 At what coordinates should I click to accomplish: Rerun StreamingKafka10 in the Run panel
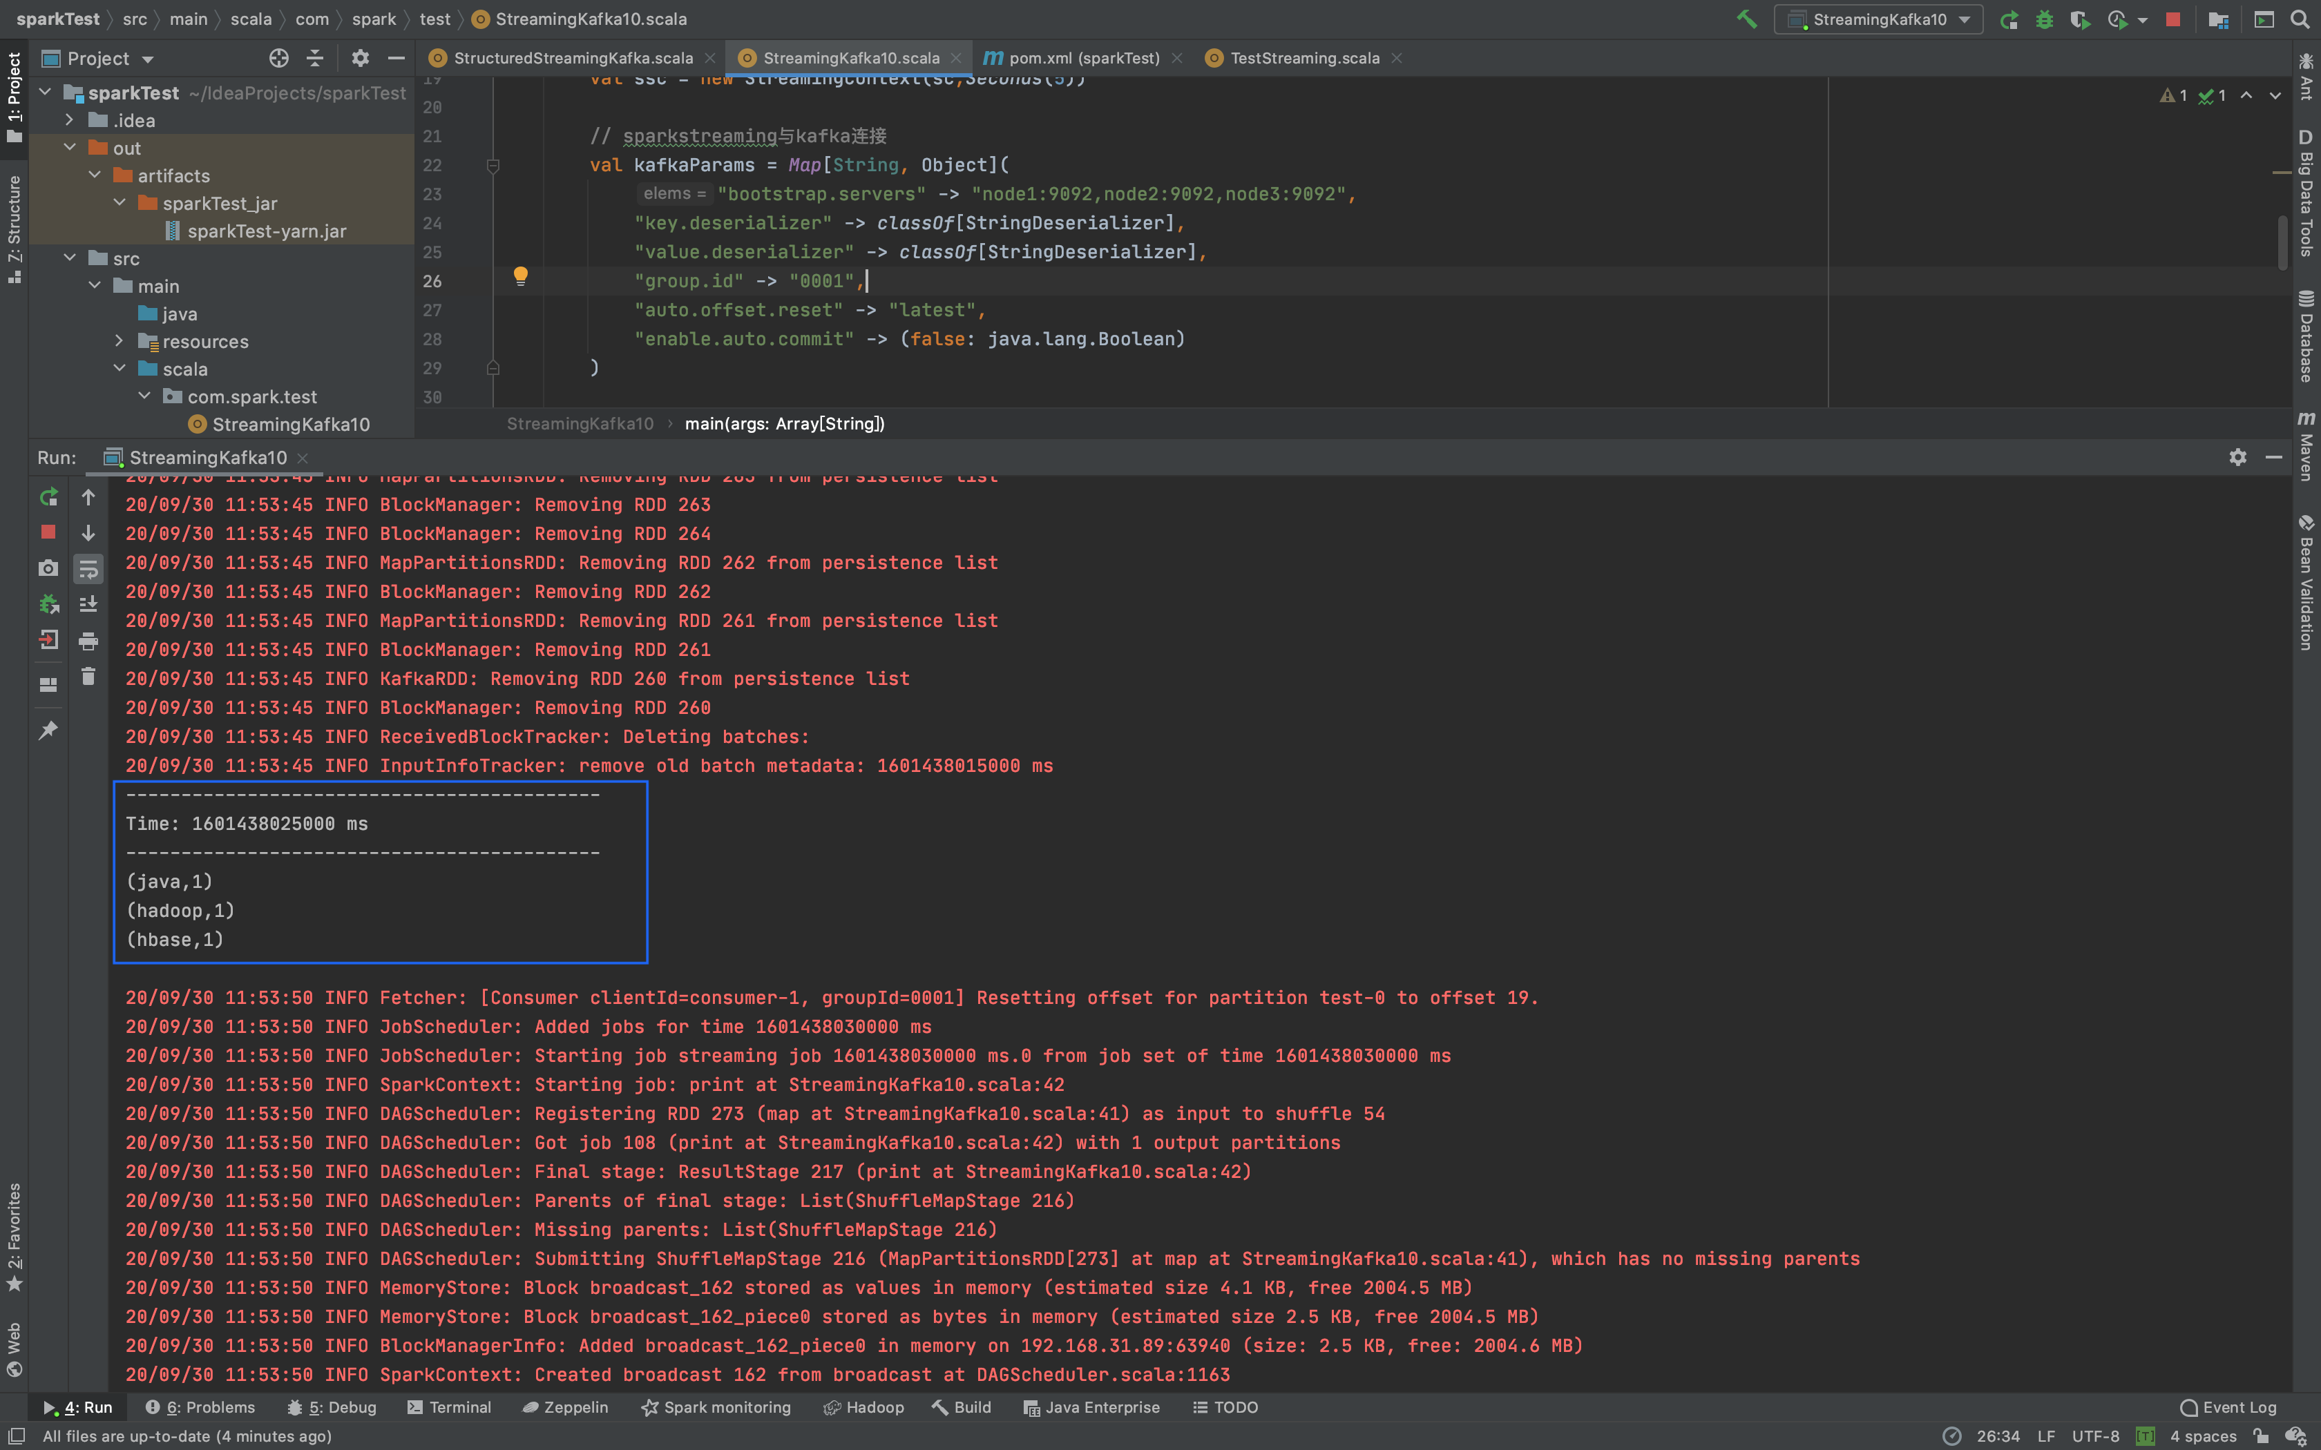(x=48, y=496)
